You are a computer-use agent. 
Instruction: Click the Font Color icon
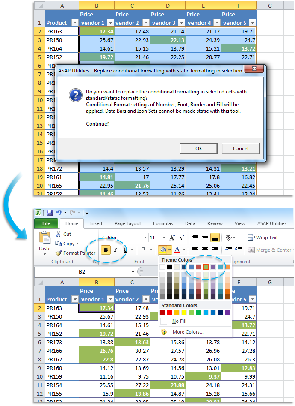(177, 250)
